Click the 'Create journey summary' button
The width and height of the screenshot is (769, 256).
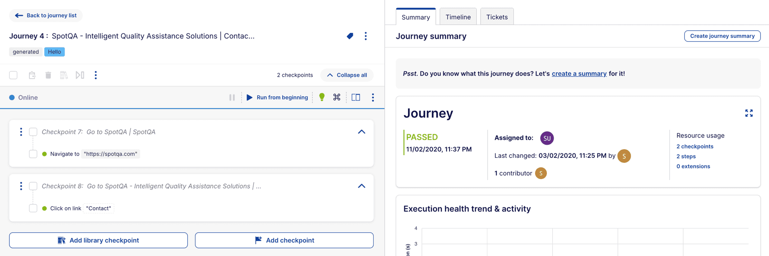click(x=722, y=36)
